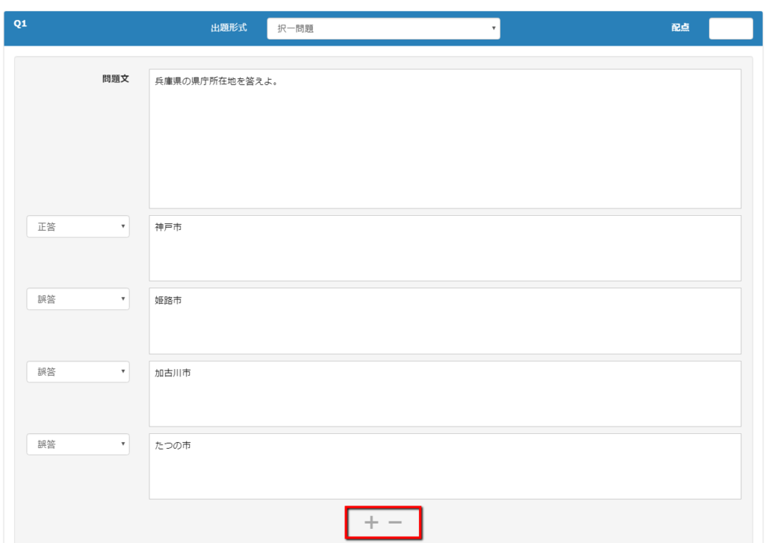
Task: Click the 問題文 field label
Action: (x=116, y=78)
